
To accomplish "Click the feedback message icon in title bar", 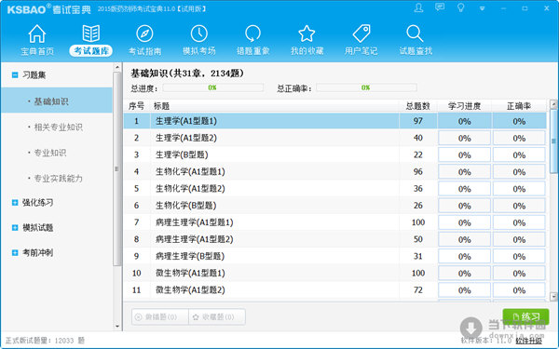I will (440, 7).
